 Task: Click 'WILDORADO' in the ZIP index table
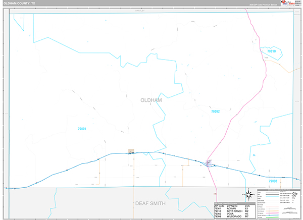pos(234,216)
